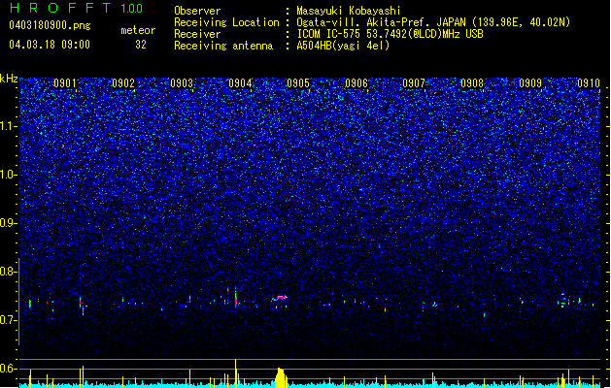Click the 1.0 kHz axis label
This screenshot has width=611, height=388.
tap(9, 175)
